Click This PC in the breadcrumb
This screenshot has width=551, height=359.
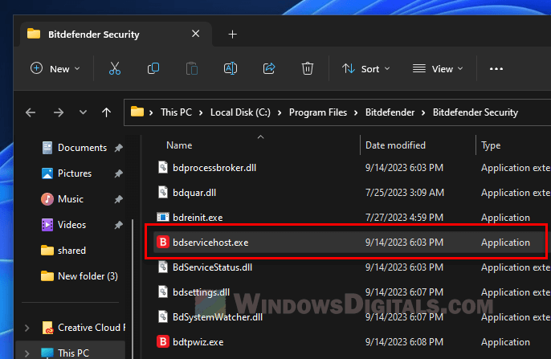coord(176,112)
